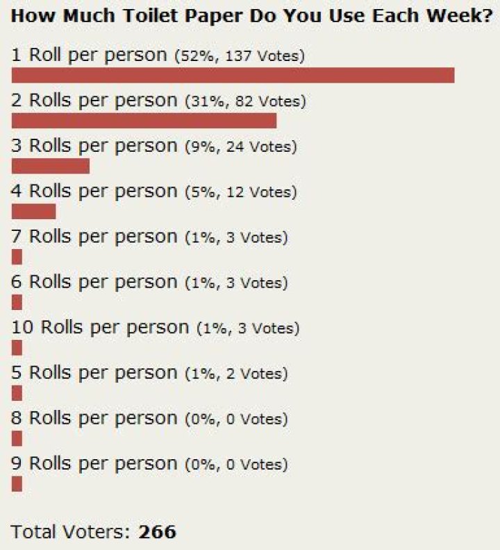Click the longest red bar for 1 Roll

pyautogui.click(x=233, y=76)
